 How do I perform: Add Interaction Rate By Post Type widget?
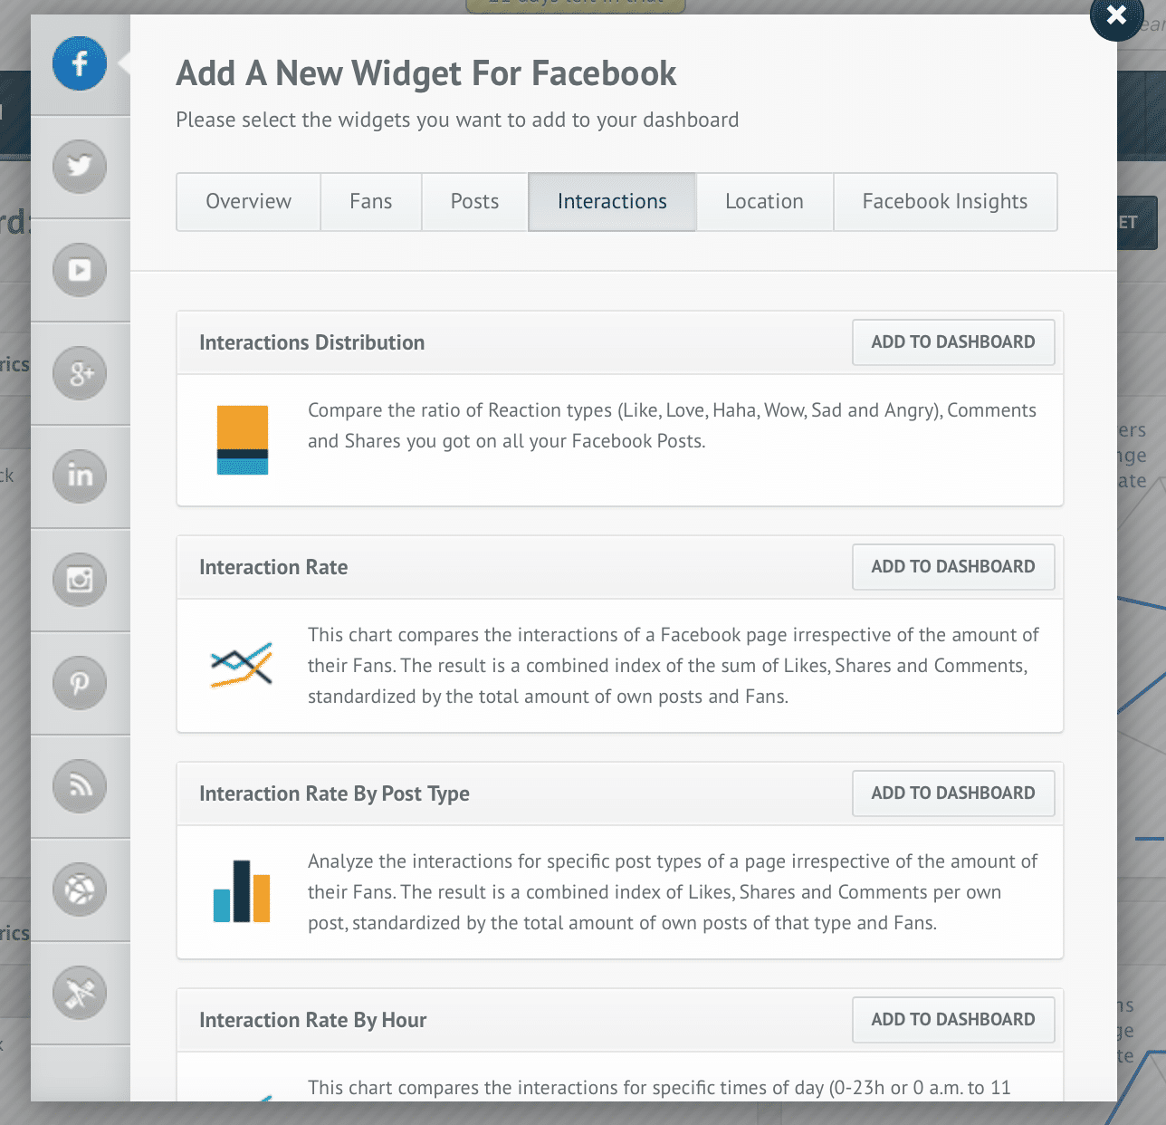pyautogui.click(x=953, y=793)
